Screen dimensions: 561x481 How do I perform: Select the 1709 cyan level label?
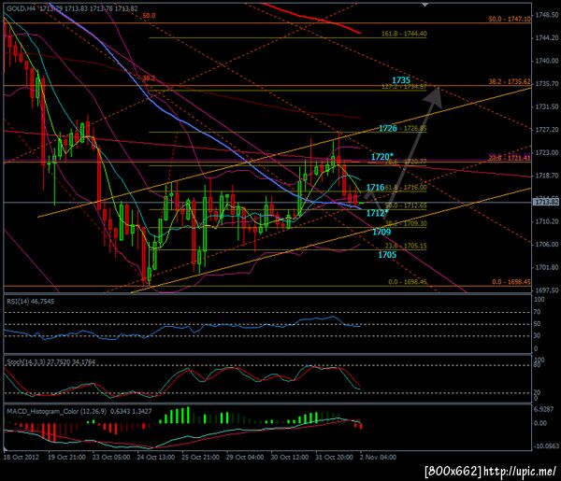[381, 232]
